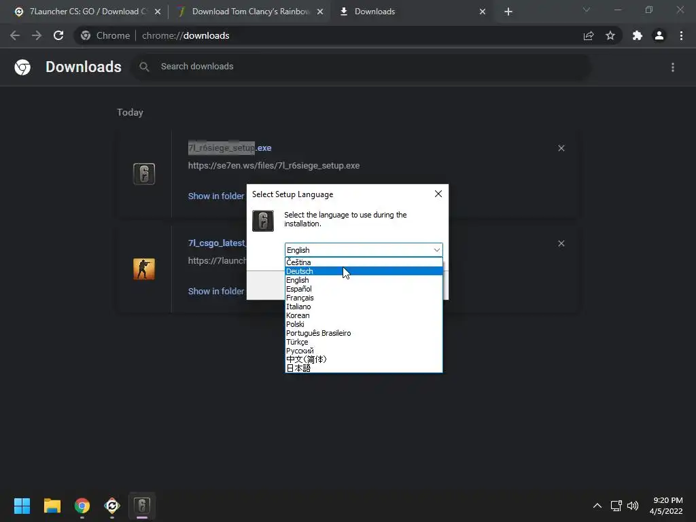
Task: Choose Korean from the language dropdown
Action: point(364,315)
